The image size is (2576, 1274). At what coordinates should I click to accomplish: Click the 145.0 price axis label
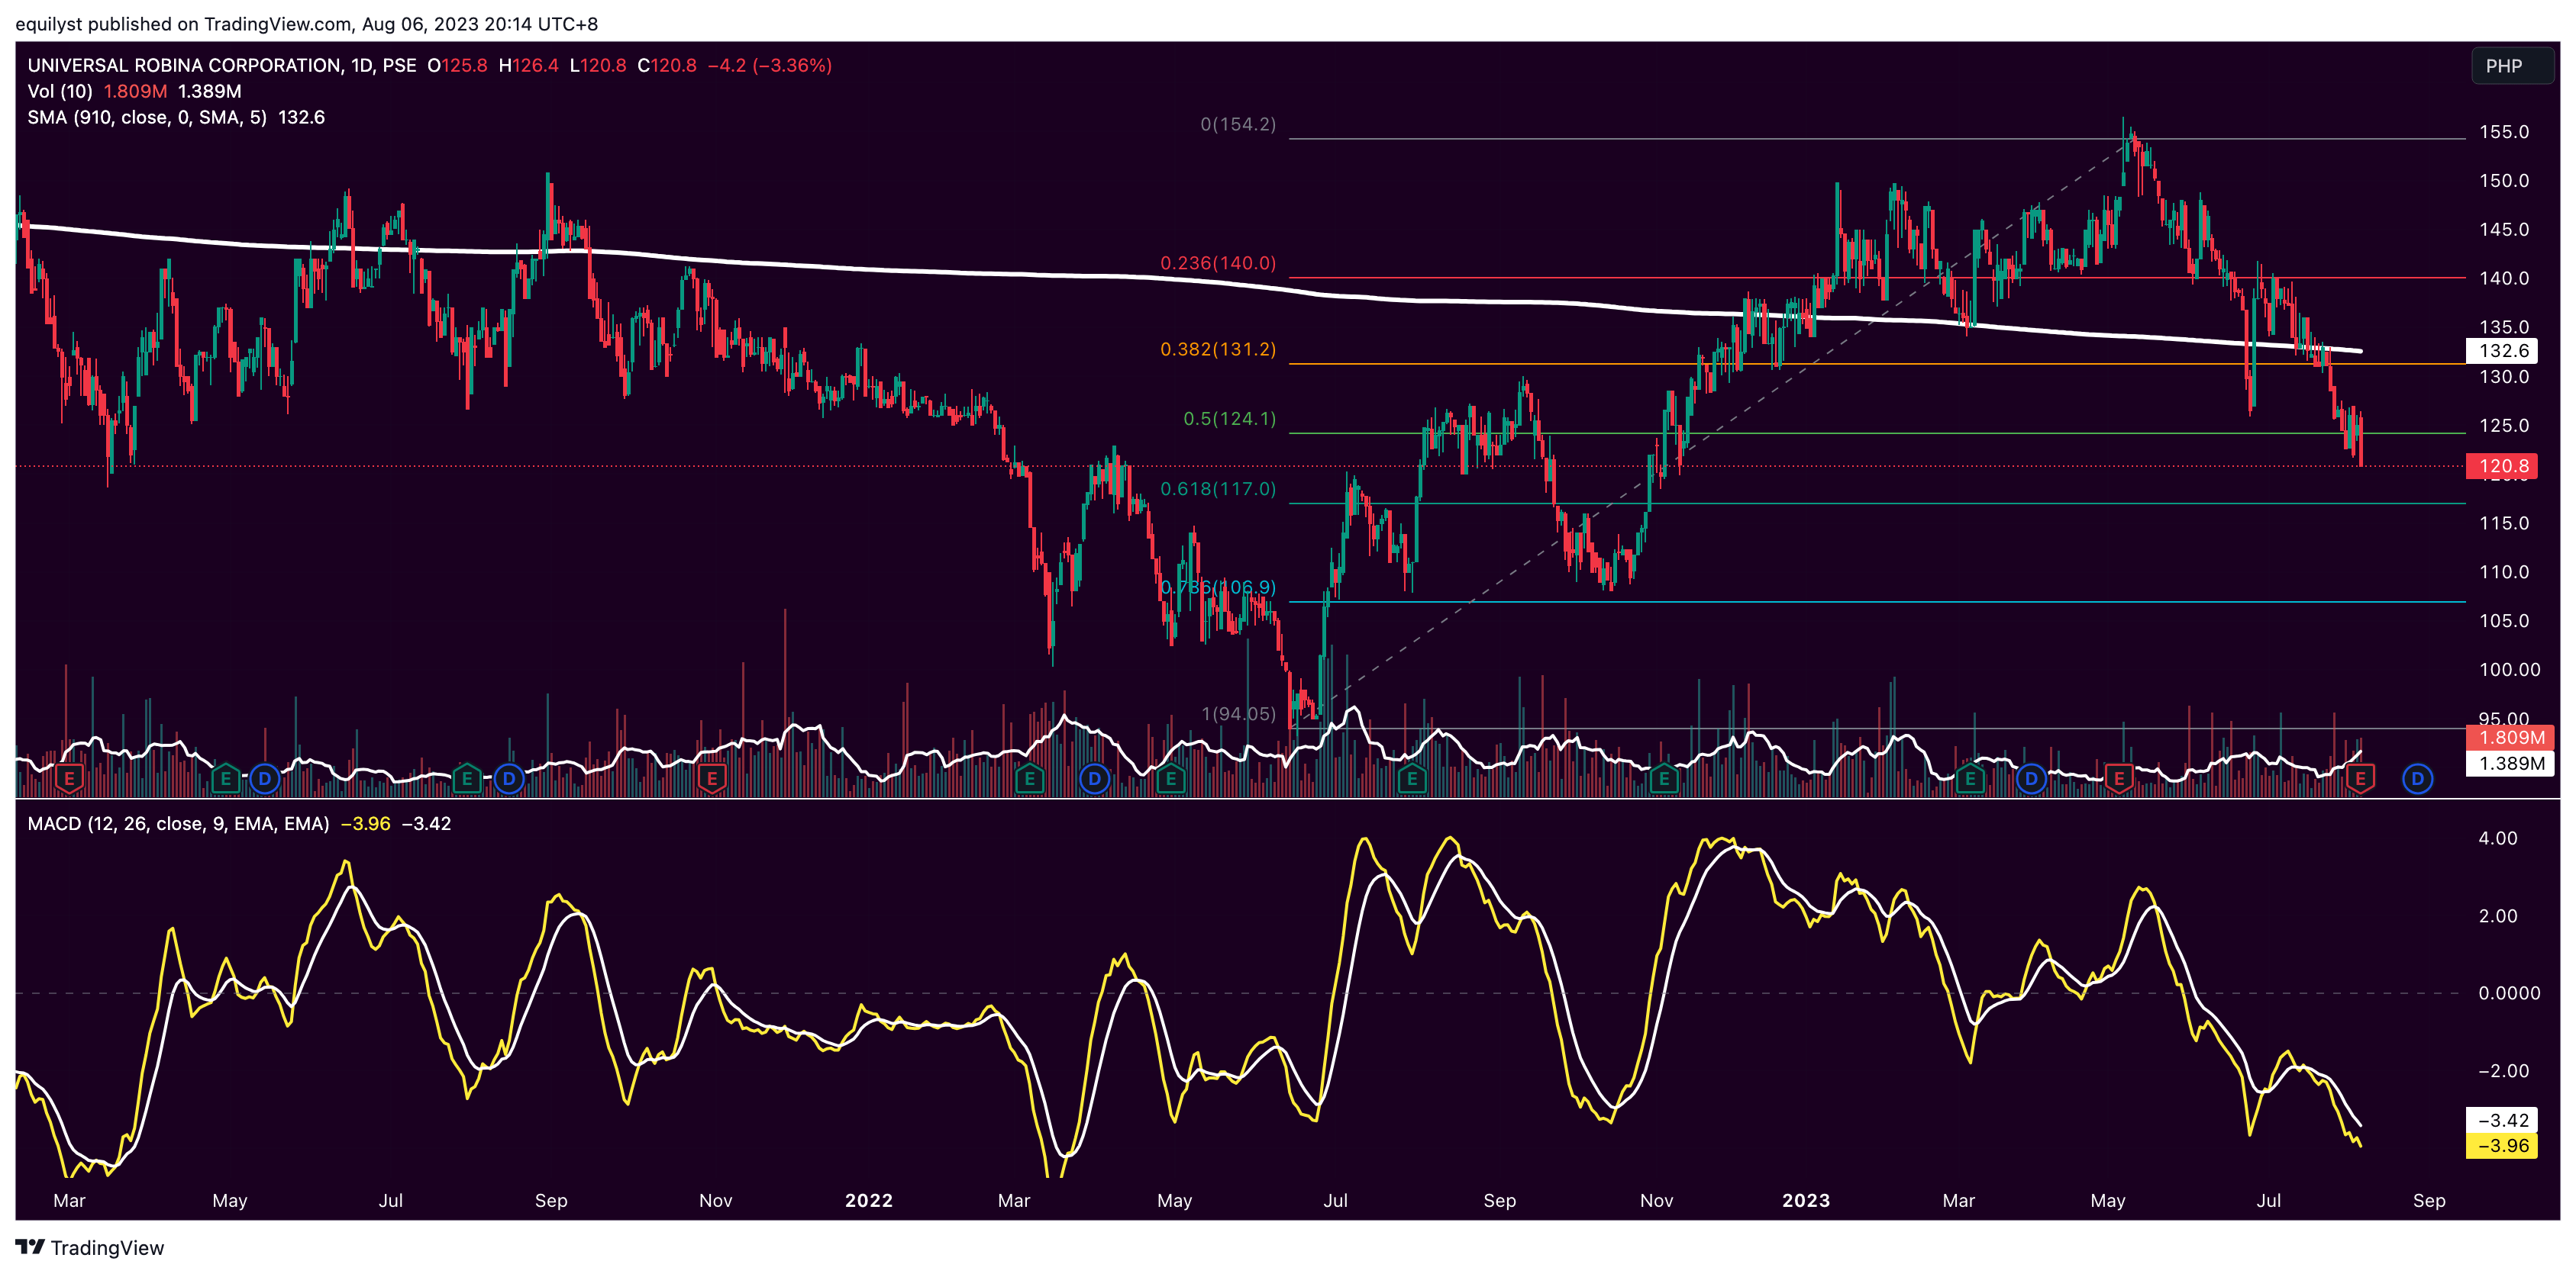pyautogui.click(x=2504, y=230)
